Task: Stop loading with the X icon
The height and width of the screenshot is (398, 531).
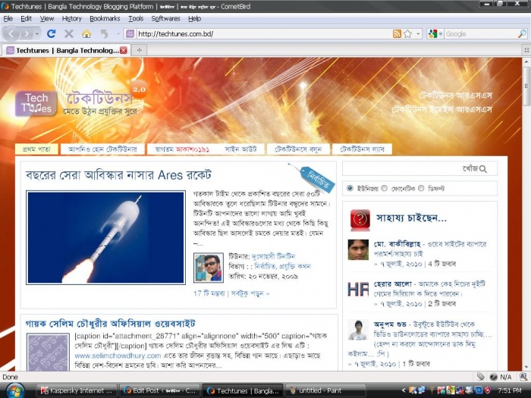Action: point(69,33)
